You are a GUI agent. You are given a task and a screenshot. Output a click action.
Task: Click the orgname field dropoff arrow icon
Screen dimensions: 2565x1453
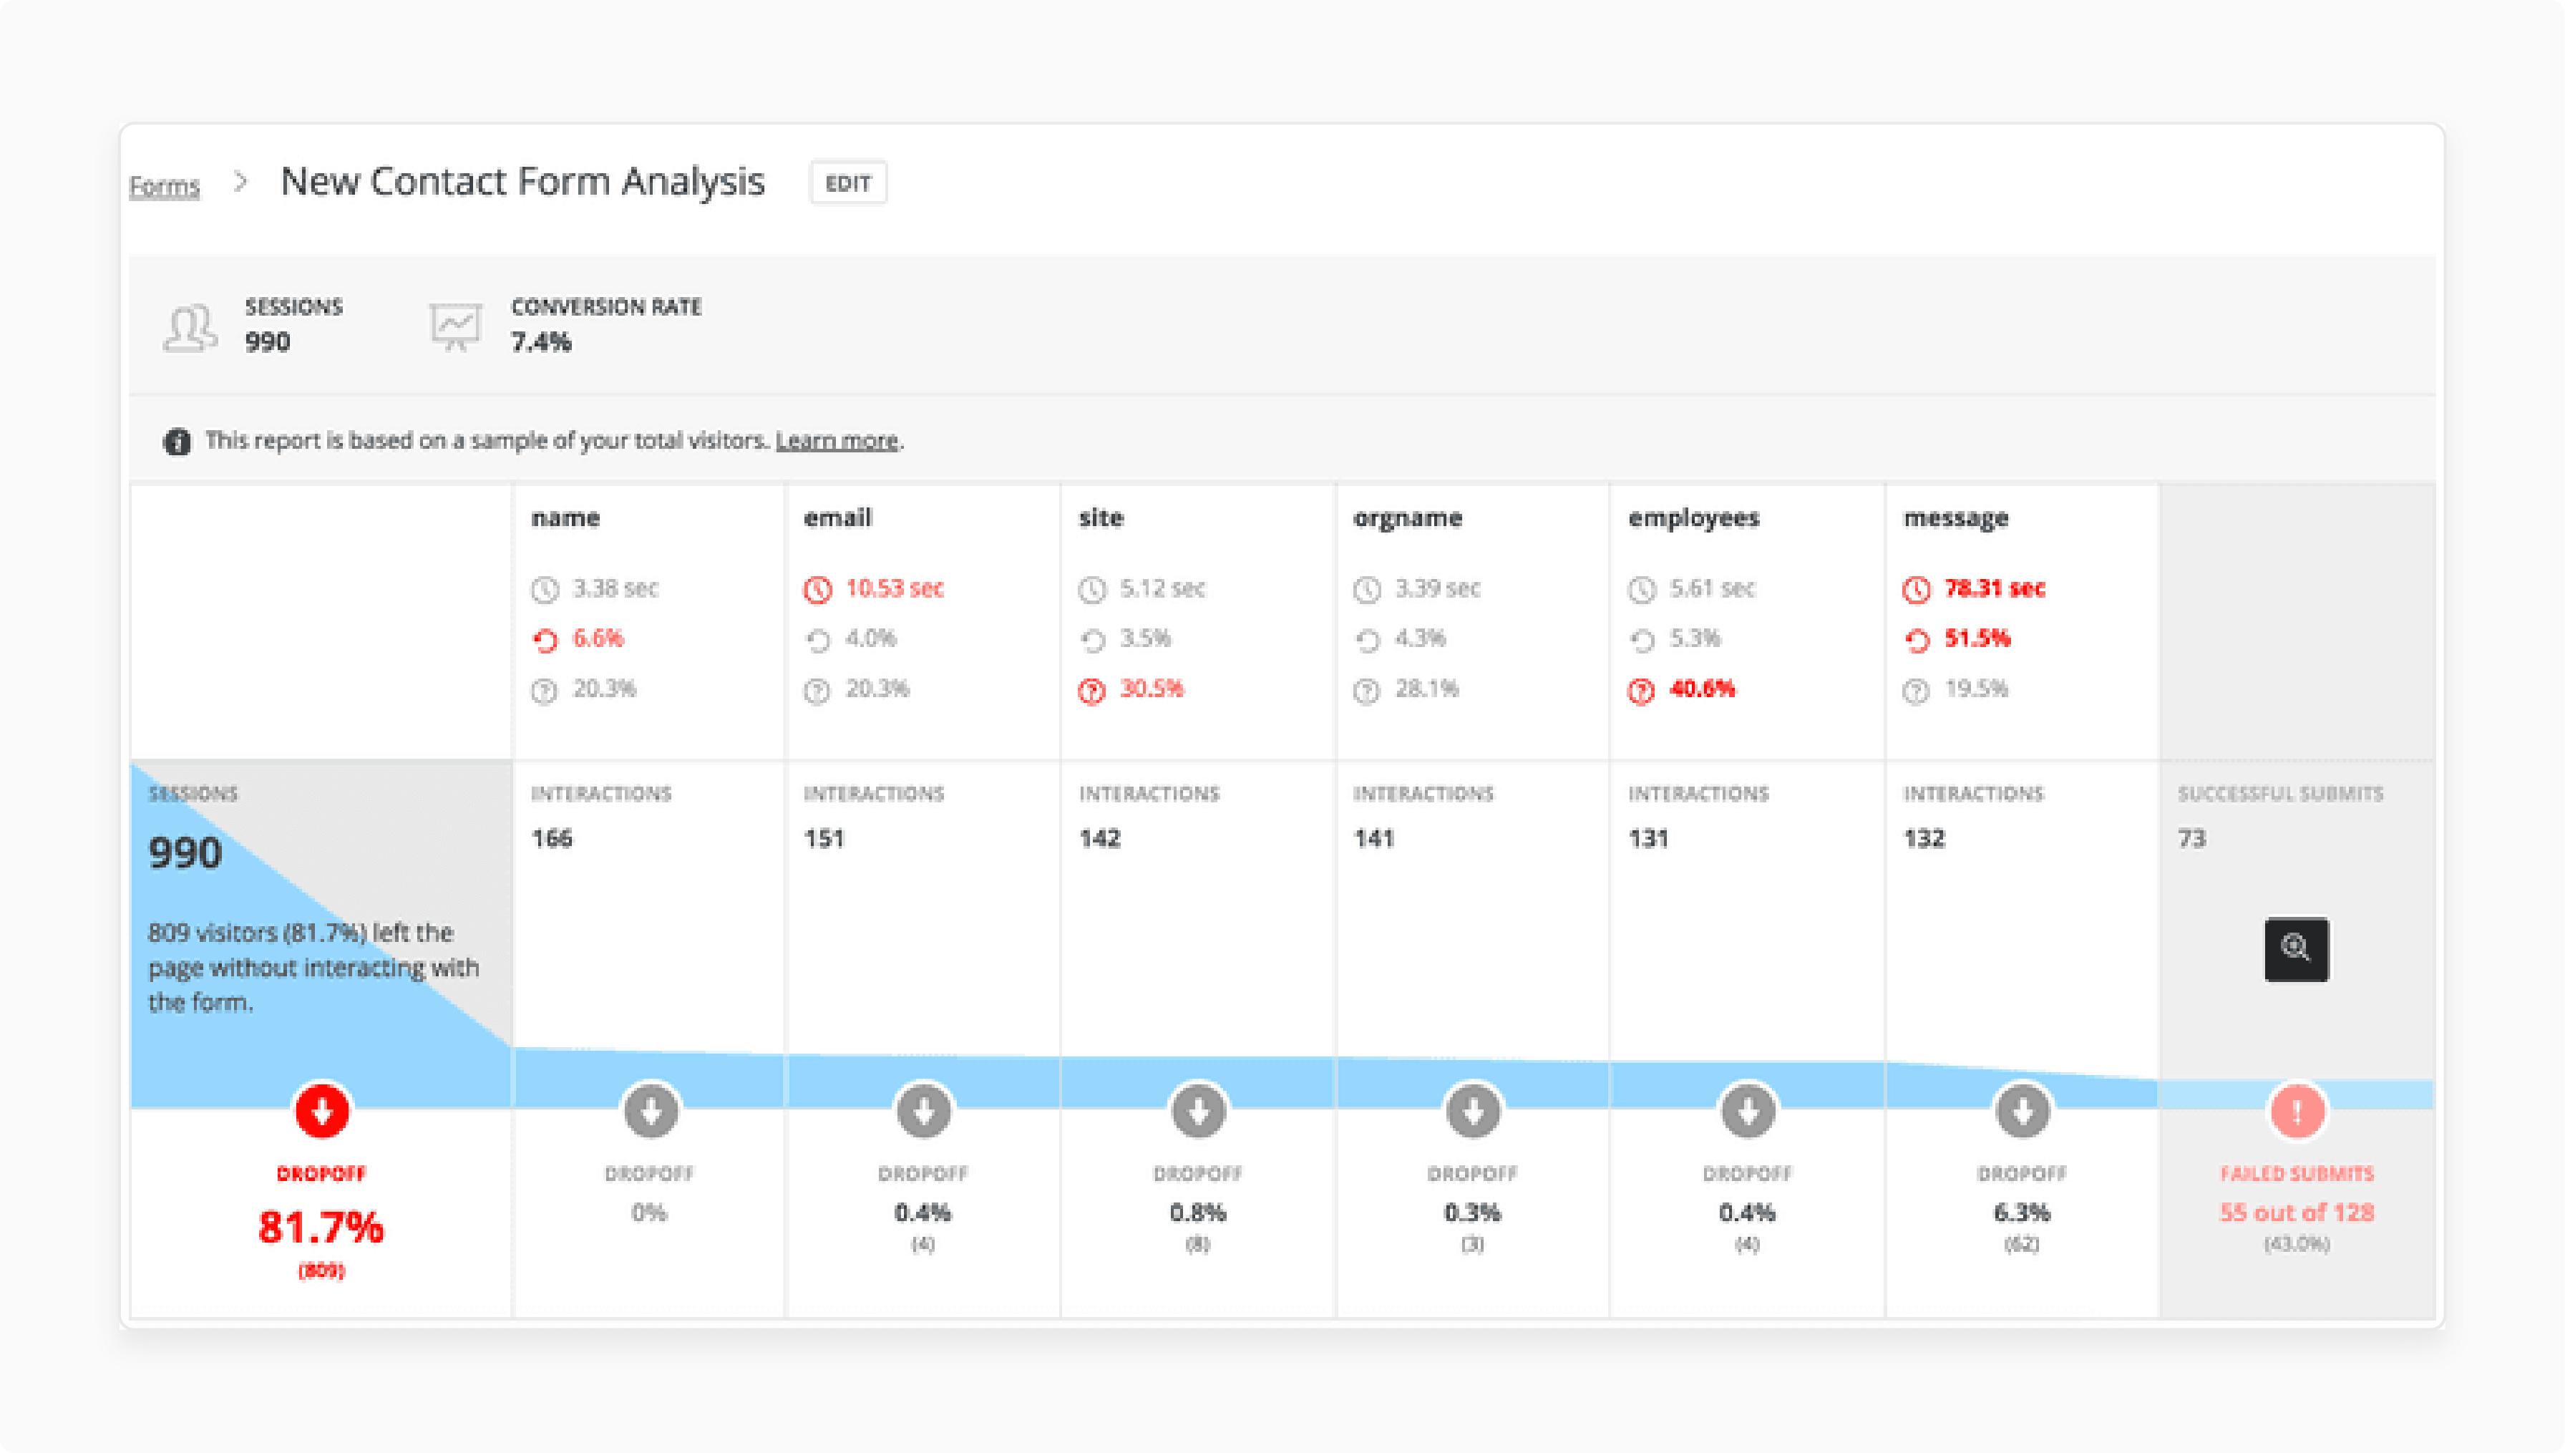click(x=1473, y=1109)
